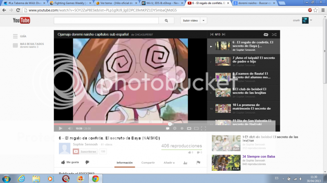Click the crush account avatar
The height and width of the screenshot is (183, 327).
(x=305, y=20)
